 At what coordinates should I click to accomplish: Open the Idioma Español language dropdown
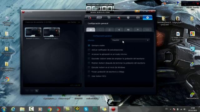130,40
